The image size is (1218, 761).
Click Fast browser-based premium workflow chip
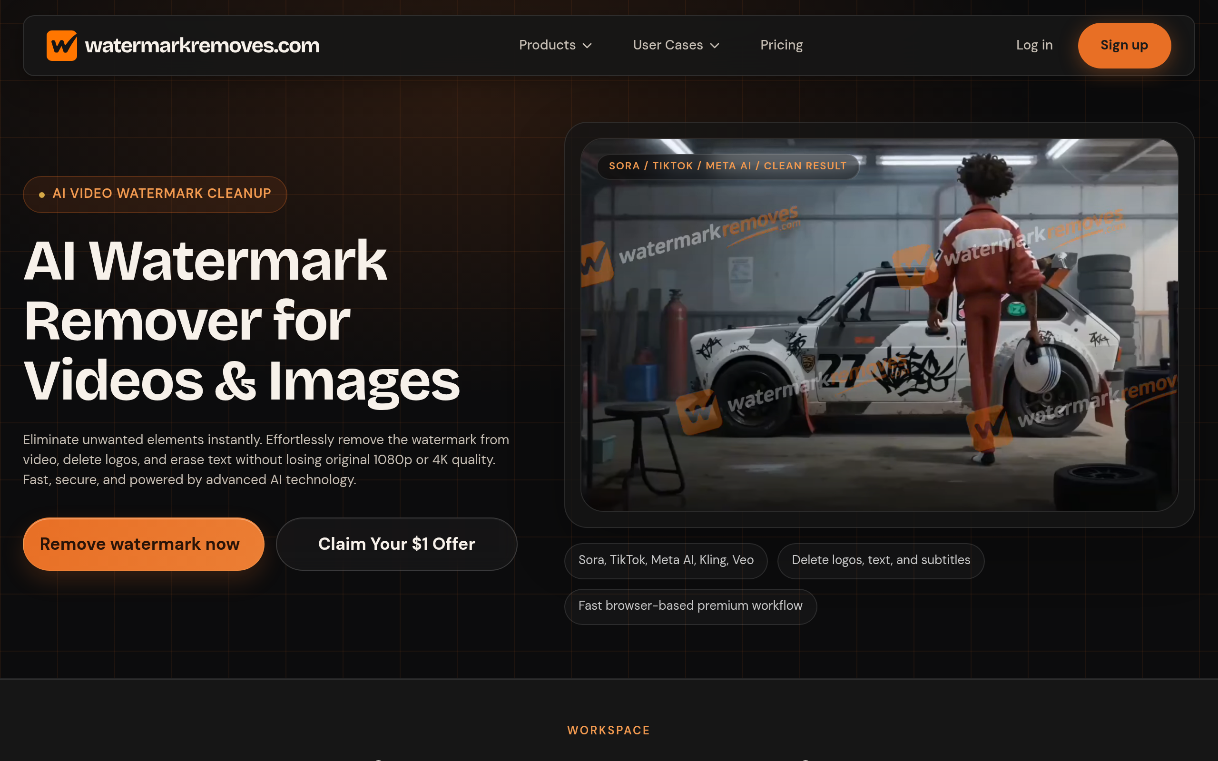(x=690, y=606)
